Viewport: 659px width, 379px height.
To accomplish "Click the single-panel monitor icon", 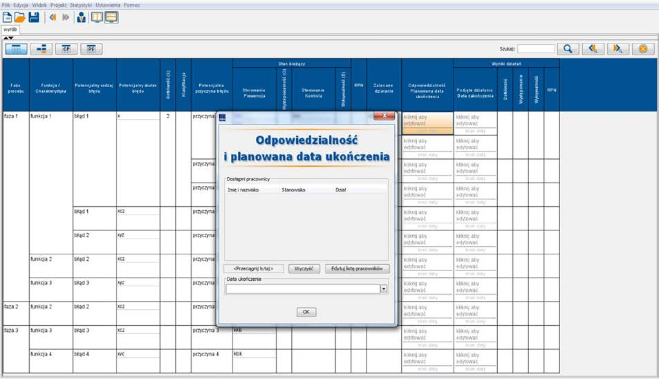I will tap(111, 17).
